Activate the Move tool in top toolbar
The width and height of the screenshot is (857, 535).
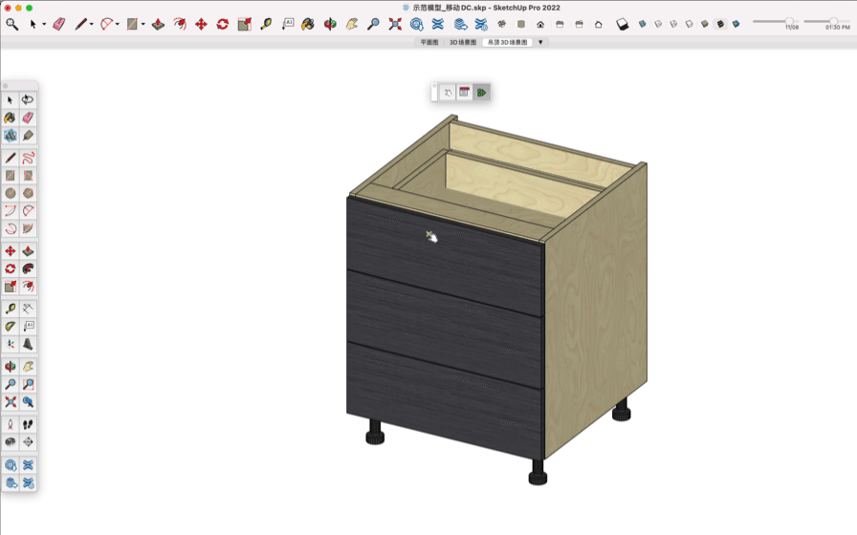click(201, 24)
